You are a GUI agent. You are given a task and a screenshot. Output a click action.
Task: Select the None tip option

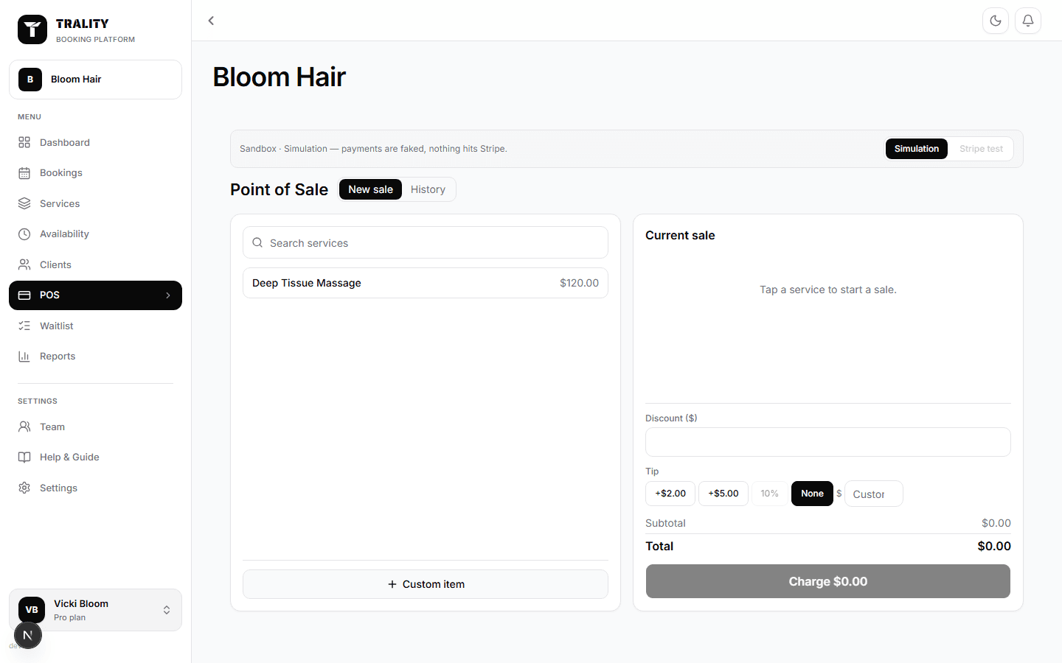pyautogui.click(x=812, y=494)
